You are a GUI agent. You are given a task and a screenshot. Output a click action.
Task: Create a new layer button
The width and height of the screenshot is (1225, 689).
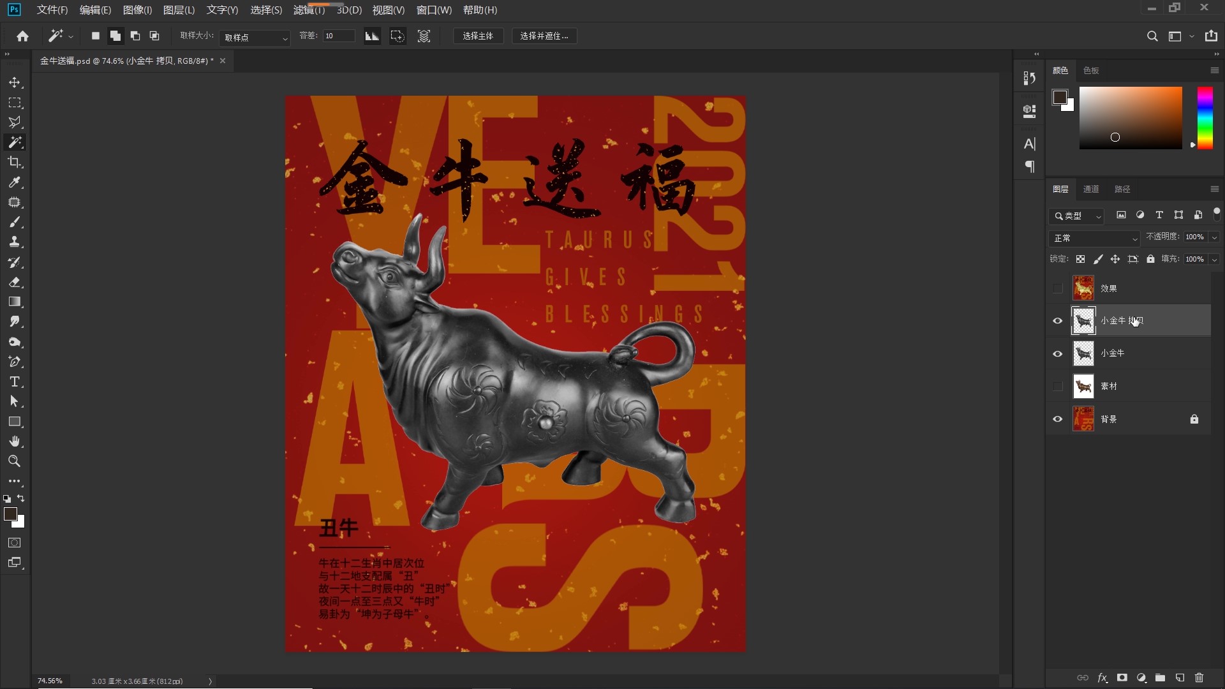click(1180, 678)
